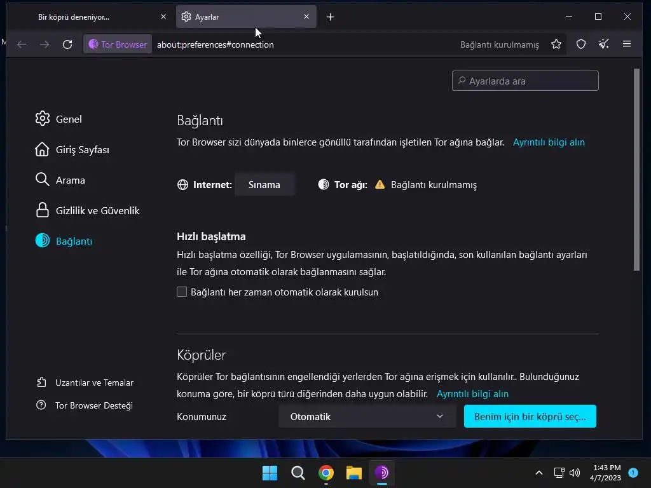Close the Ayarlar tab
Screen dimensions: 651x488
(x=306, y=17)
